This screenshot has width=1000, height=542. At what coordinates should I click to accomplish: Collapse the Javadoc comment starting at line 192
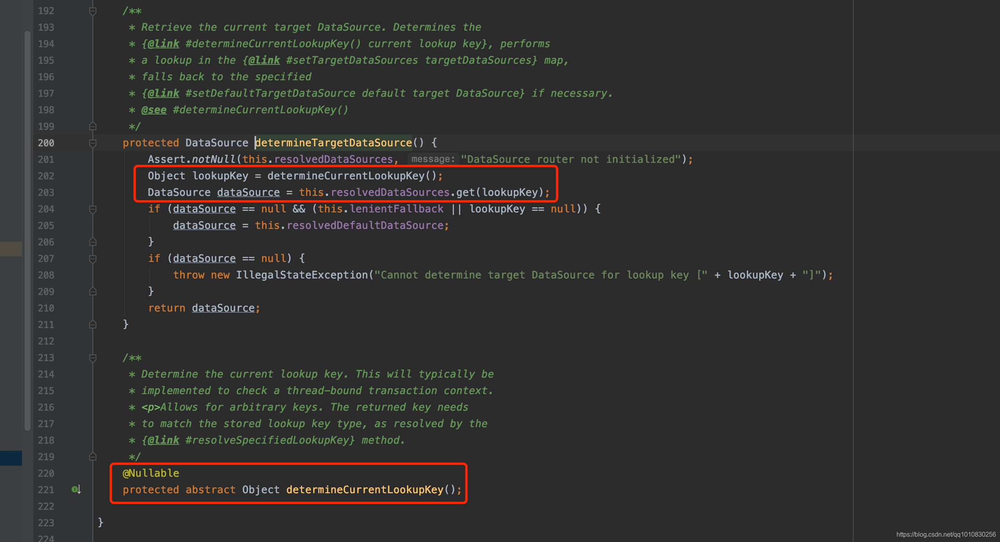93,11
